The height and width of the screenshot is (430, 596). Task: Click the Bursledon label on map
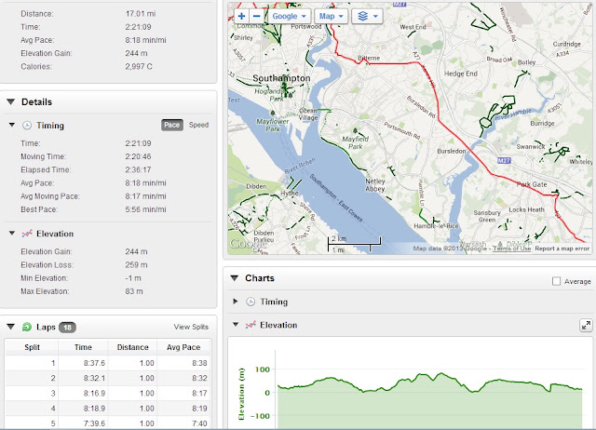point(451,151)
